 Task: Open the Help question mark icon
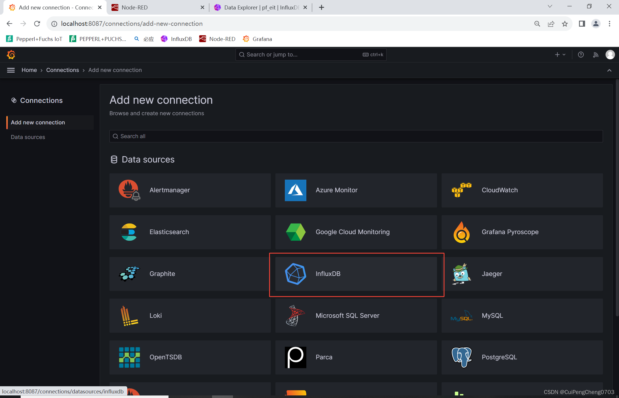581,54
